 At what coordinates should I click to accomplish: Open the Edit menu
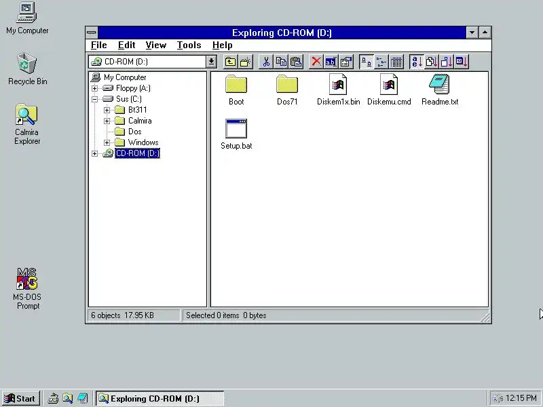click(126, 45)
